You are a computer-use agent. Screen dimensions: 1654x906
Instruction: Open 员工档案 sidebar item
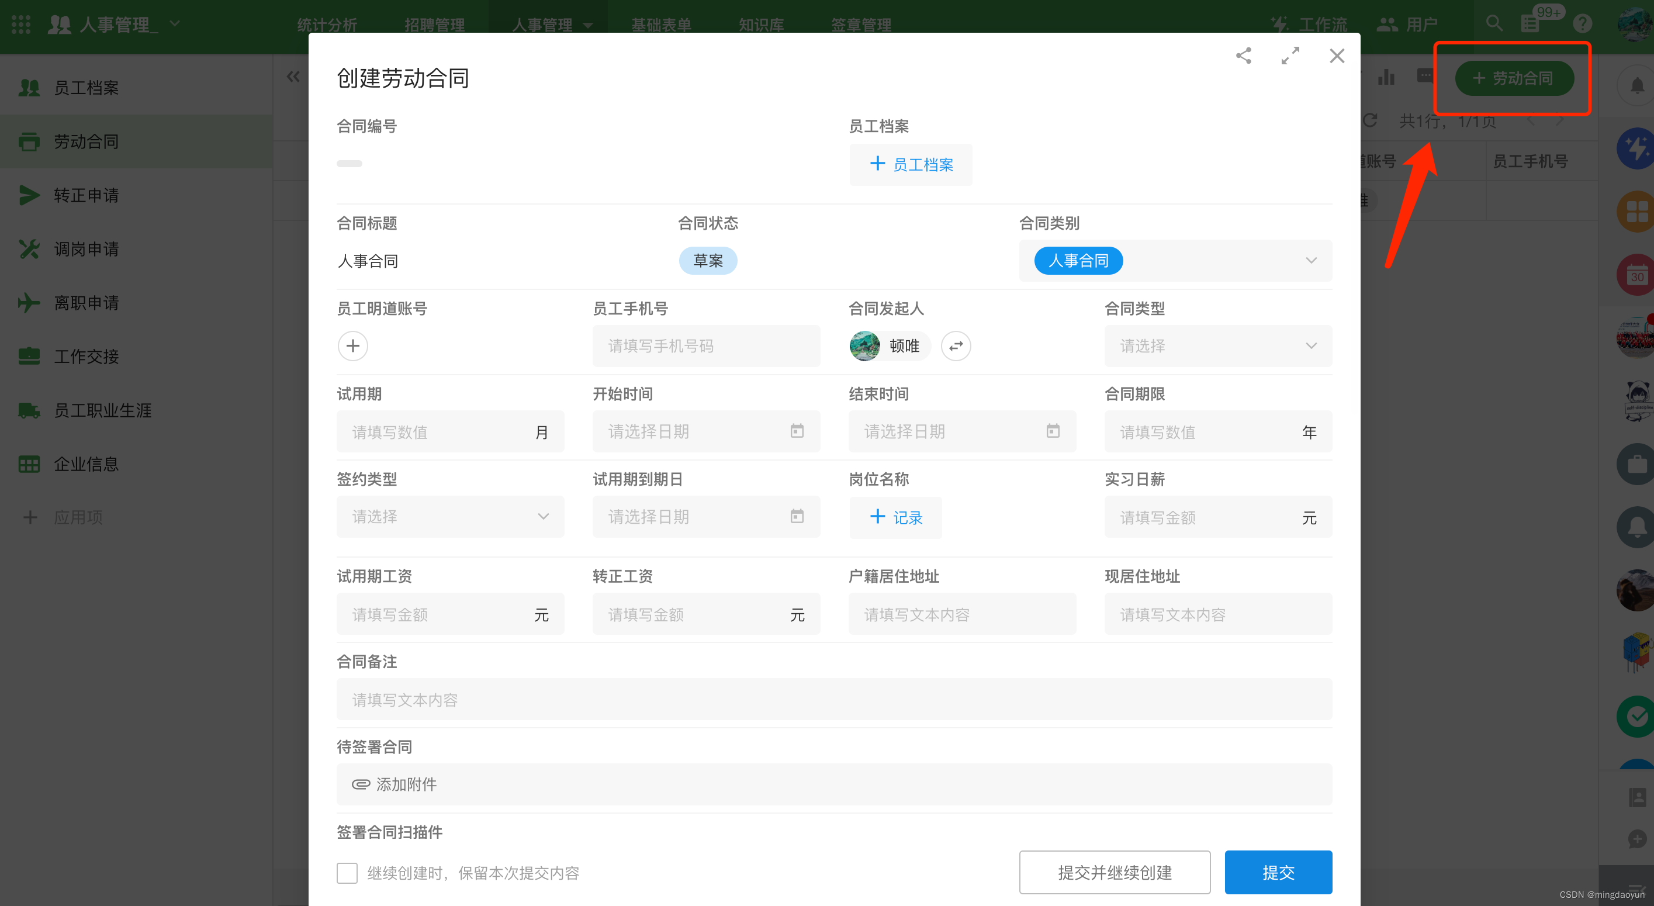[x=86, y=88]
